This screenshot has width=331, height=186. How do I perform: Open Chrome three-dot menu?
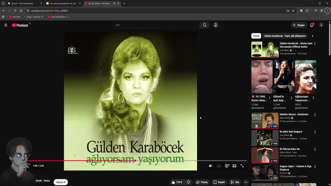(x=327, y=11)
